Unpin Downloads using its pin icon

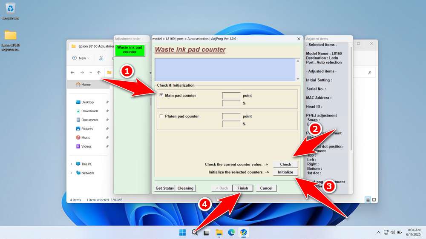point(107,111)
